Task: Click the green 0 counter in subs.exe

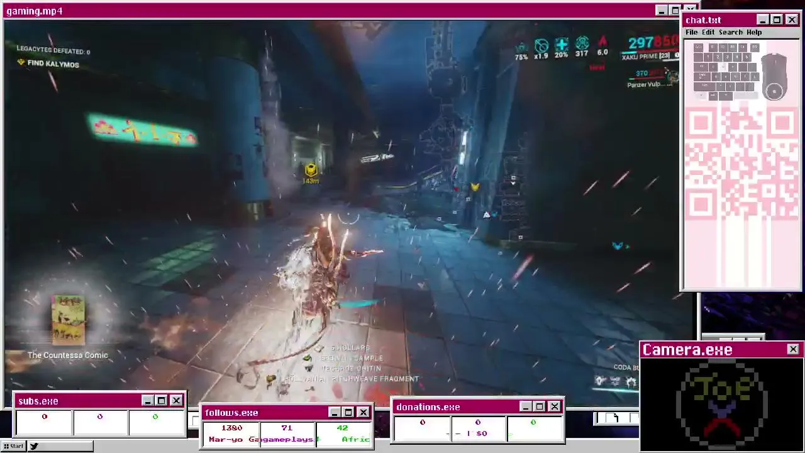Action: click(x=155, y=417)
